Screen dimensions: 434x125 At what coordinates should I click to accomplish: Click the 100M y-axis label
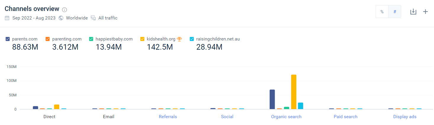click(11, 81)
